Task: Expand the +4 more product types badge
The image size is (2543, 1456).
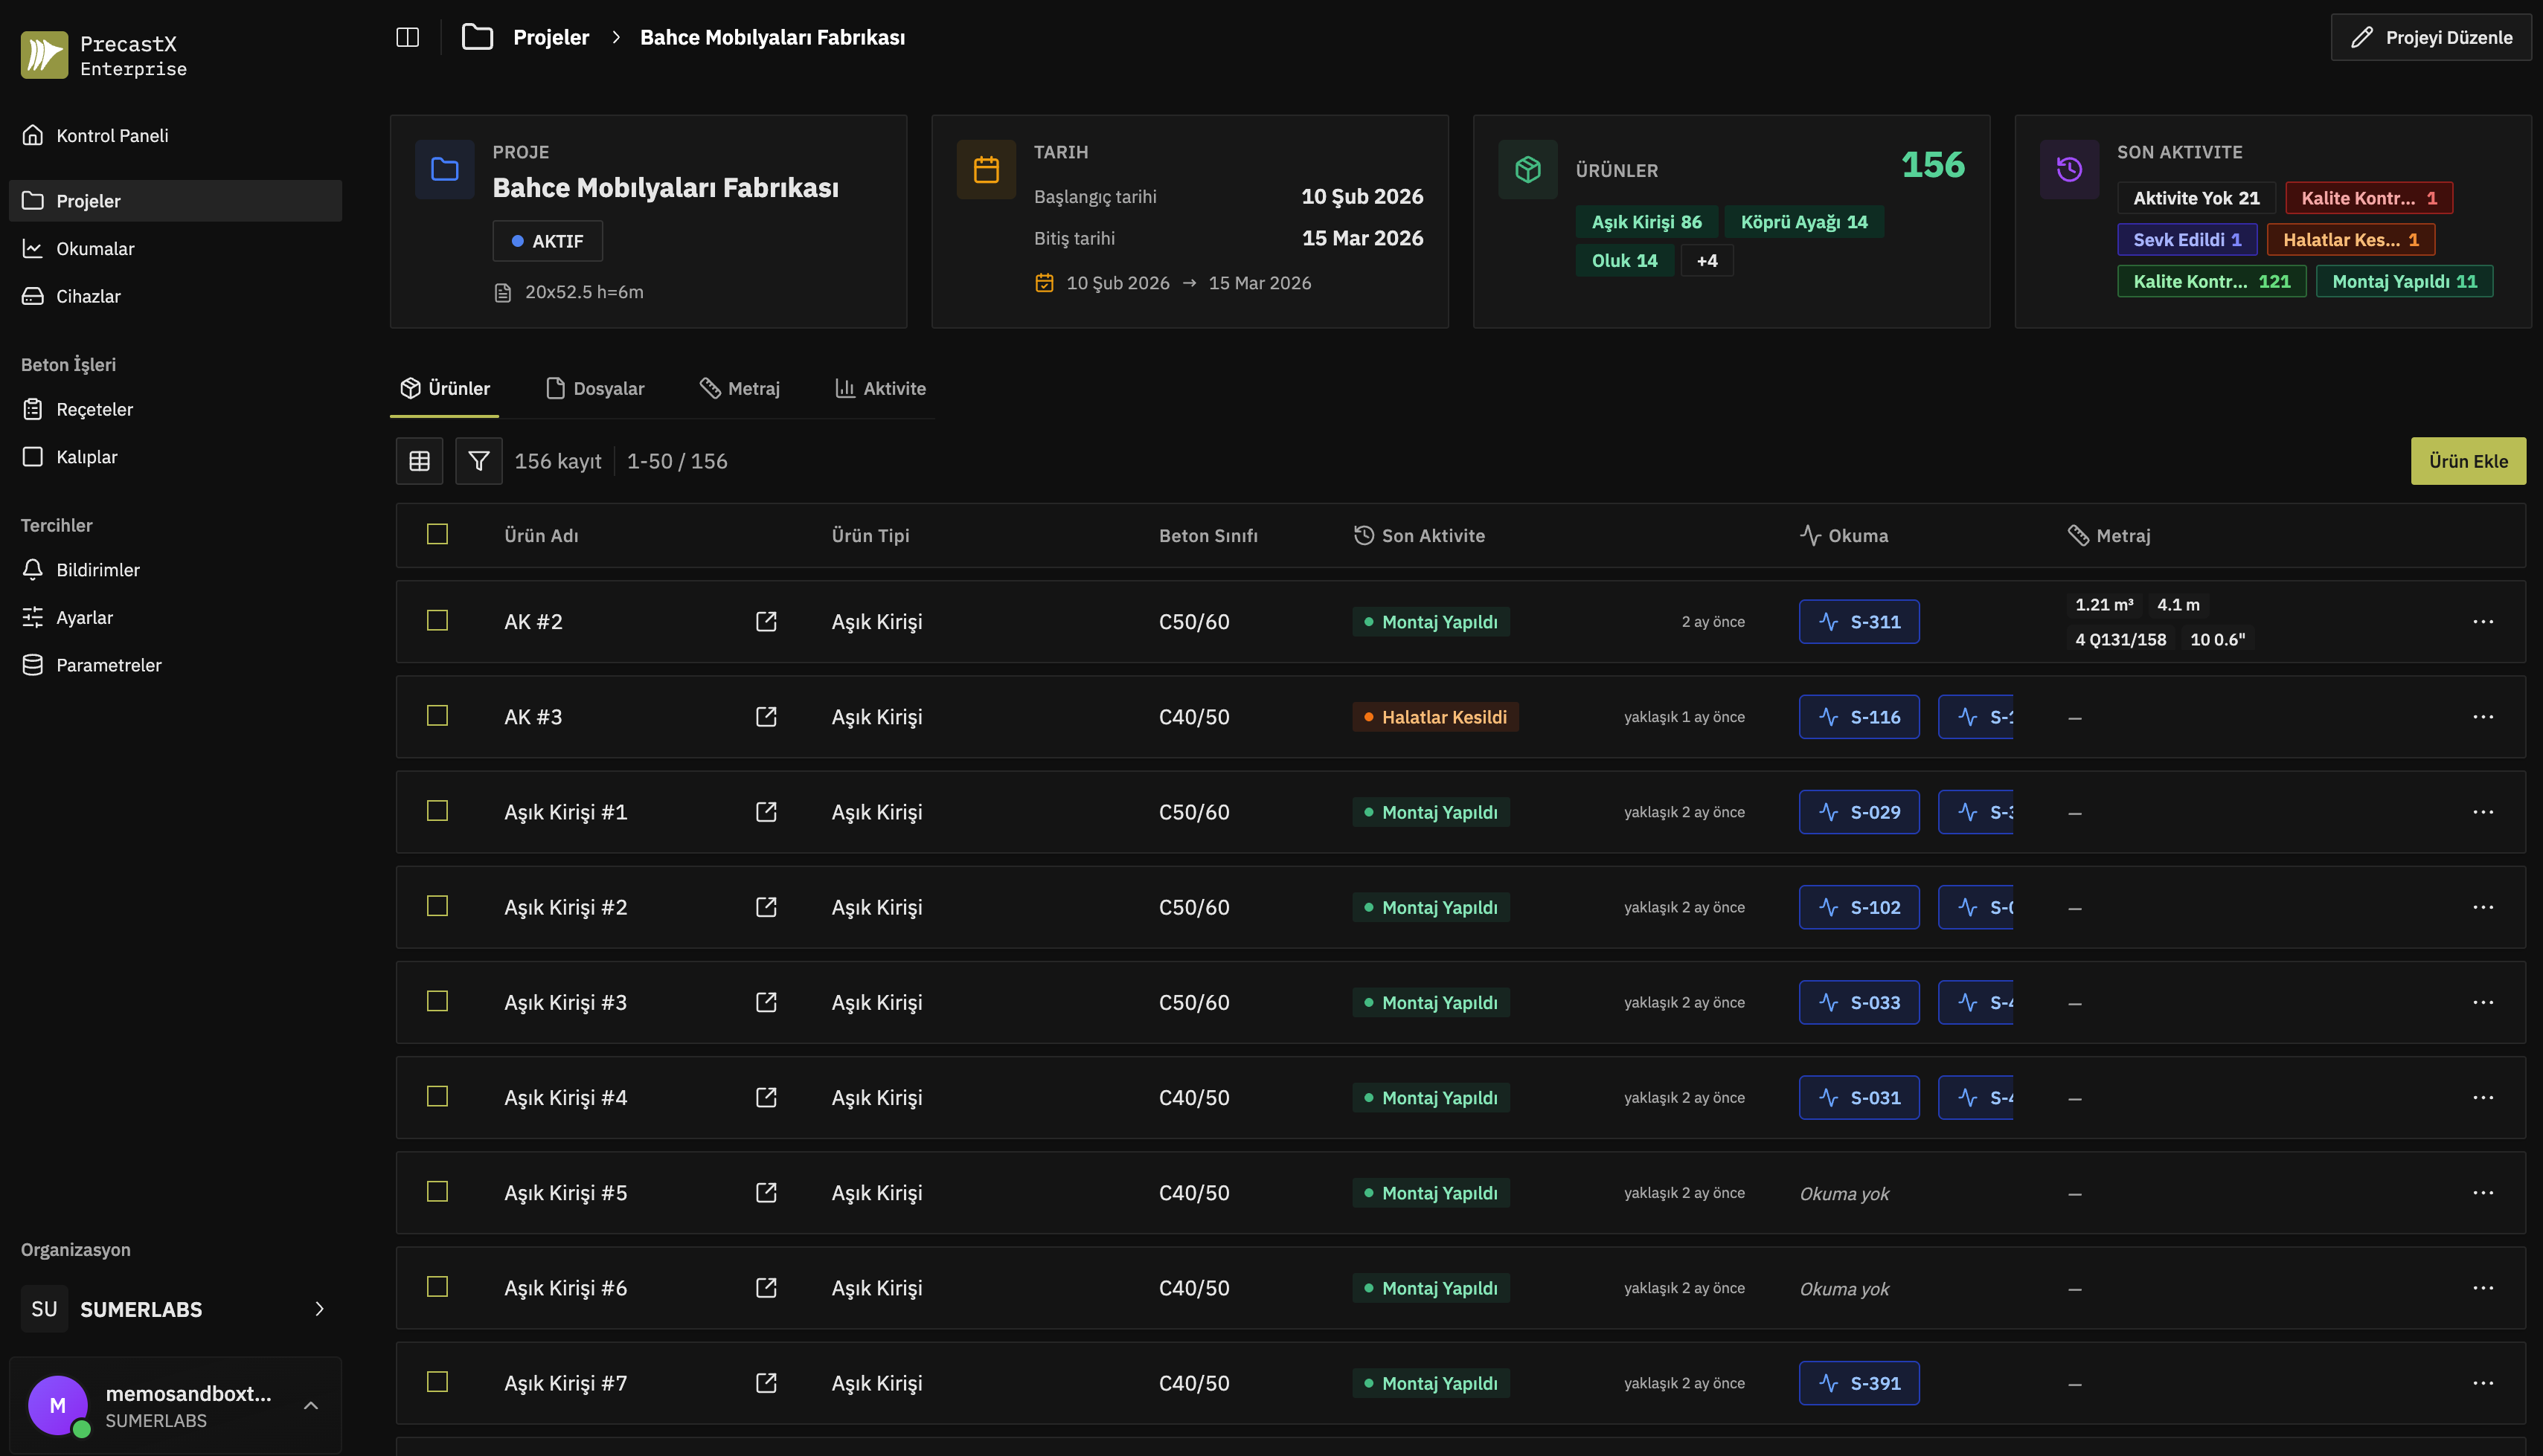Action: (x=1707, y=261)
